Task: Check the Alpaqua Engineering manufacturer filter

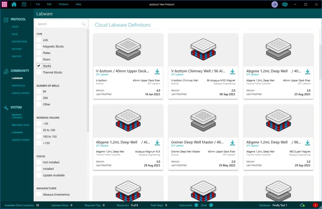Action: click(x=38, y=194)
